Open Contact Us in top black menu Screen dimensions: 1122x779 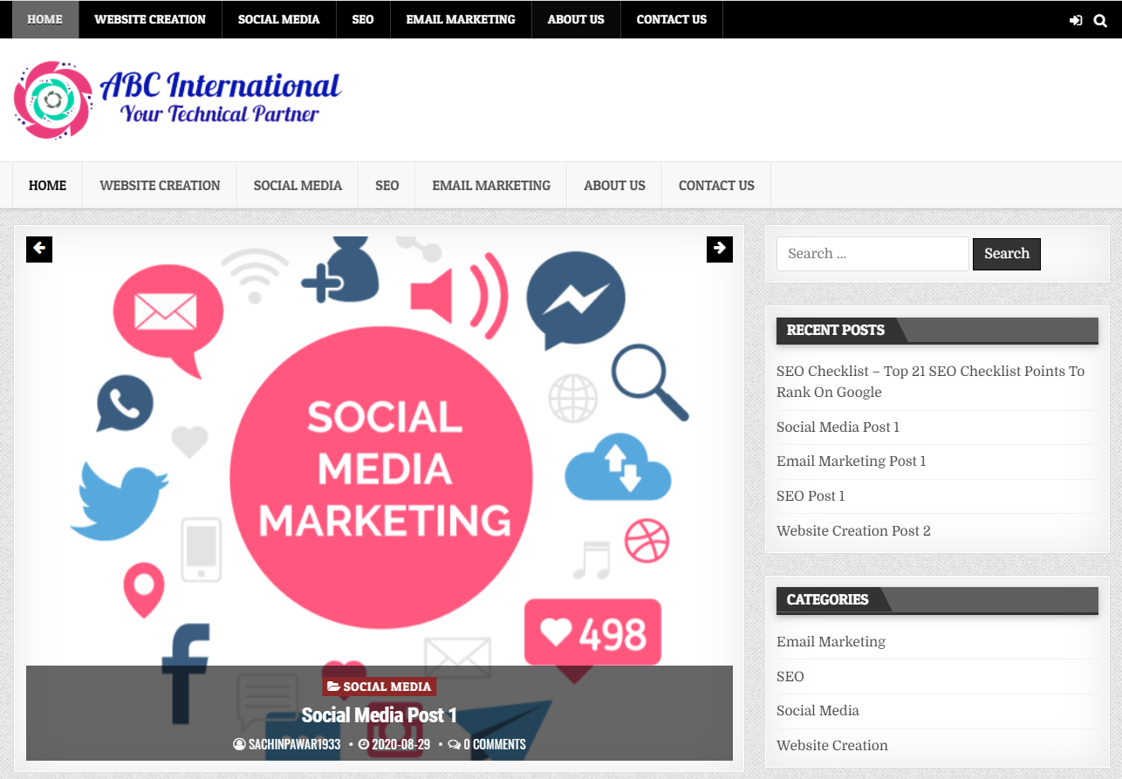click(672, 19)
